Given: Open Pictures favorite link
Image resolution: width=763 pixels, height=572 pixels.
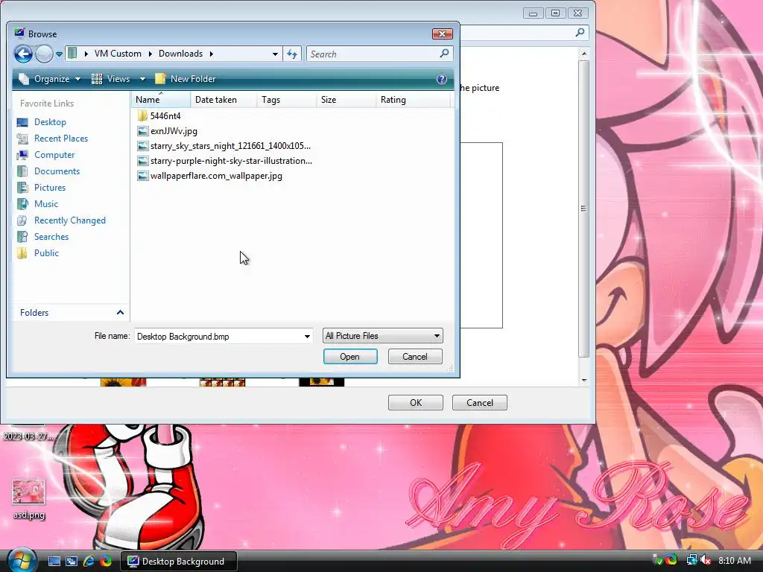Looking at the screenshot, I should click(42, 188).
